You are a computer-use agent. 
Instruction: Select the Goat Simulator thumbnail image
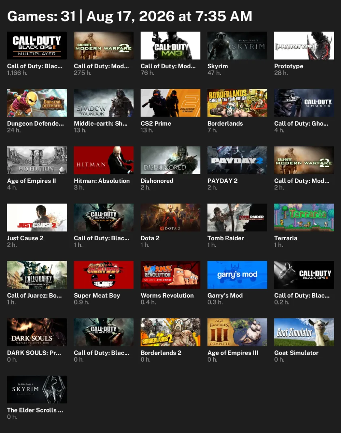click(x=304, y=332)
